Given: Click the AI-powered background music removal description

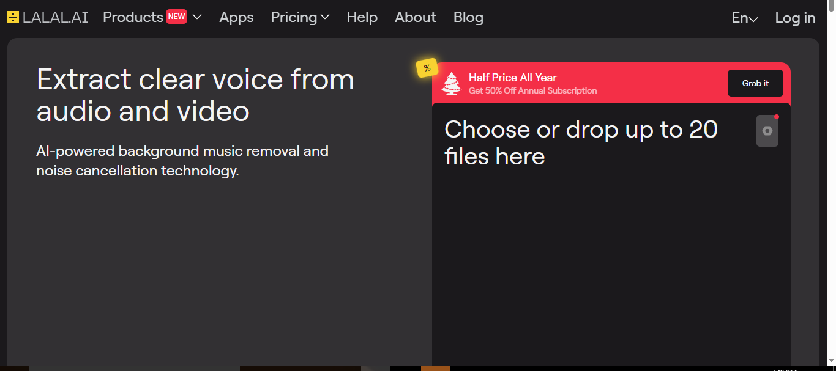Looking at the screenshot, I should tap(182, 161).
